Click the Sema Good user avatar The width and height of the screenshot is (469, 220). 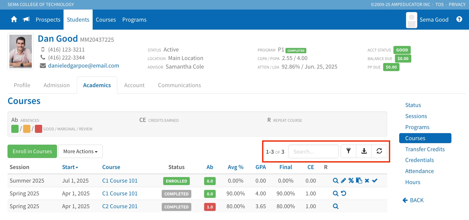412,20
